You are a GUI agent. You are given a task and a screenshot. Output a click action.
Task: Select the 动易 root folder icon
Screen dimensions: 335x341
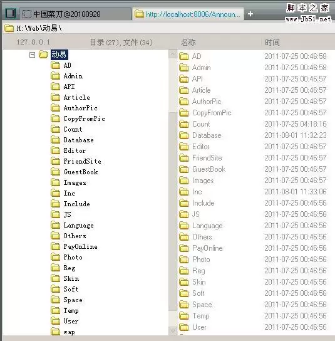pos(43,55)
